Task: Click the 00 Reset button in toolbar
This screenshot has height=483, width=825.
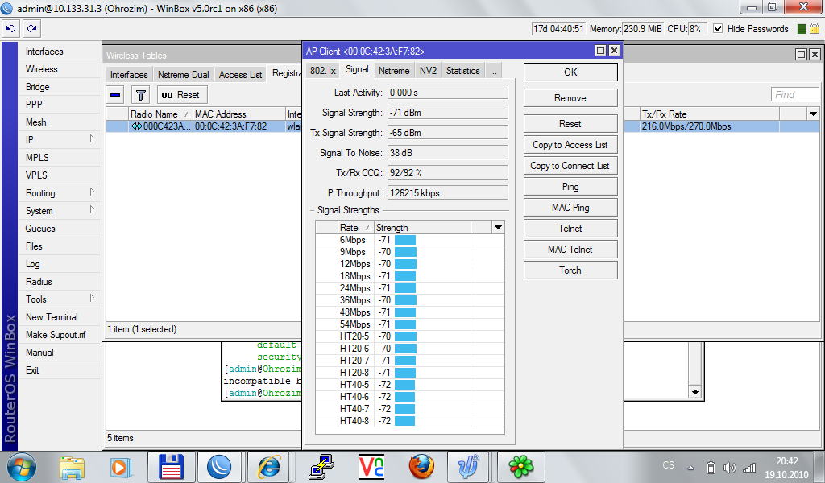Action: (182, 95)
